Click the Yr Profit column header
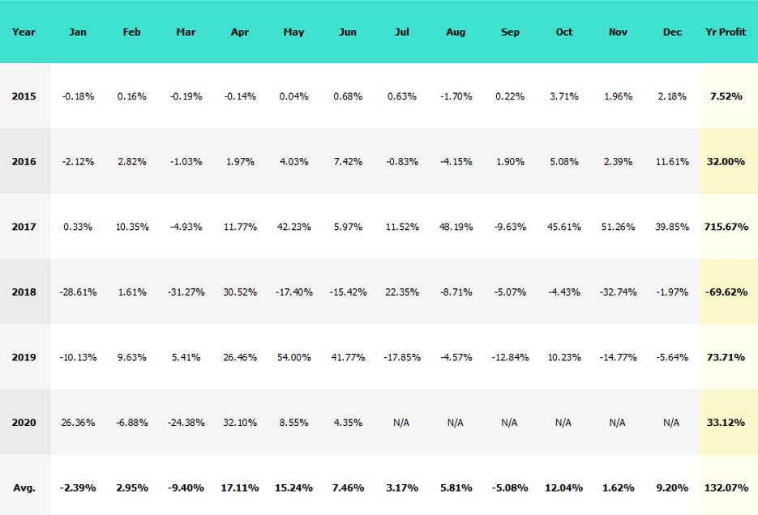This screenshot has width=758, height=515. pos(726,32)
